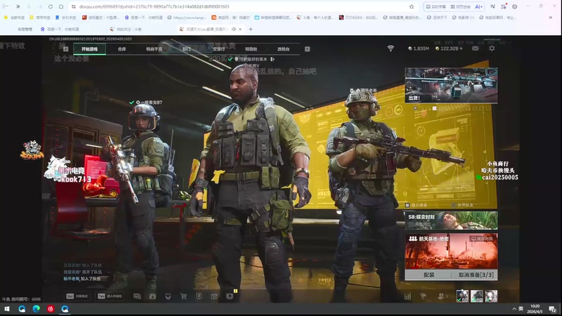This screenshot has height=316, width=562.
Task: Select the 改枪台 game menu tab
Action: [283, 49]
